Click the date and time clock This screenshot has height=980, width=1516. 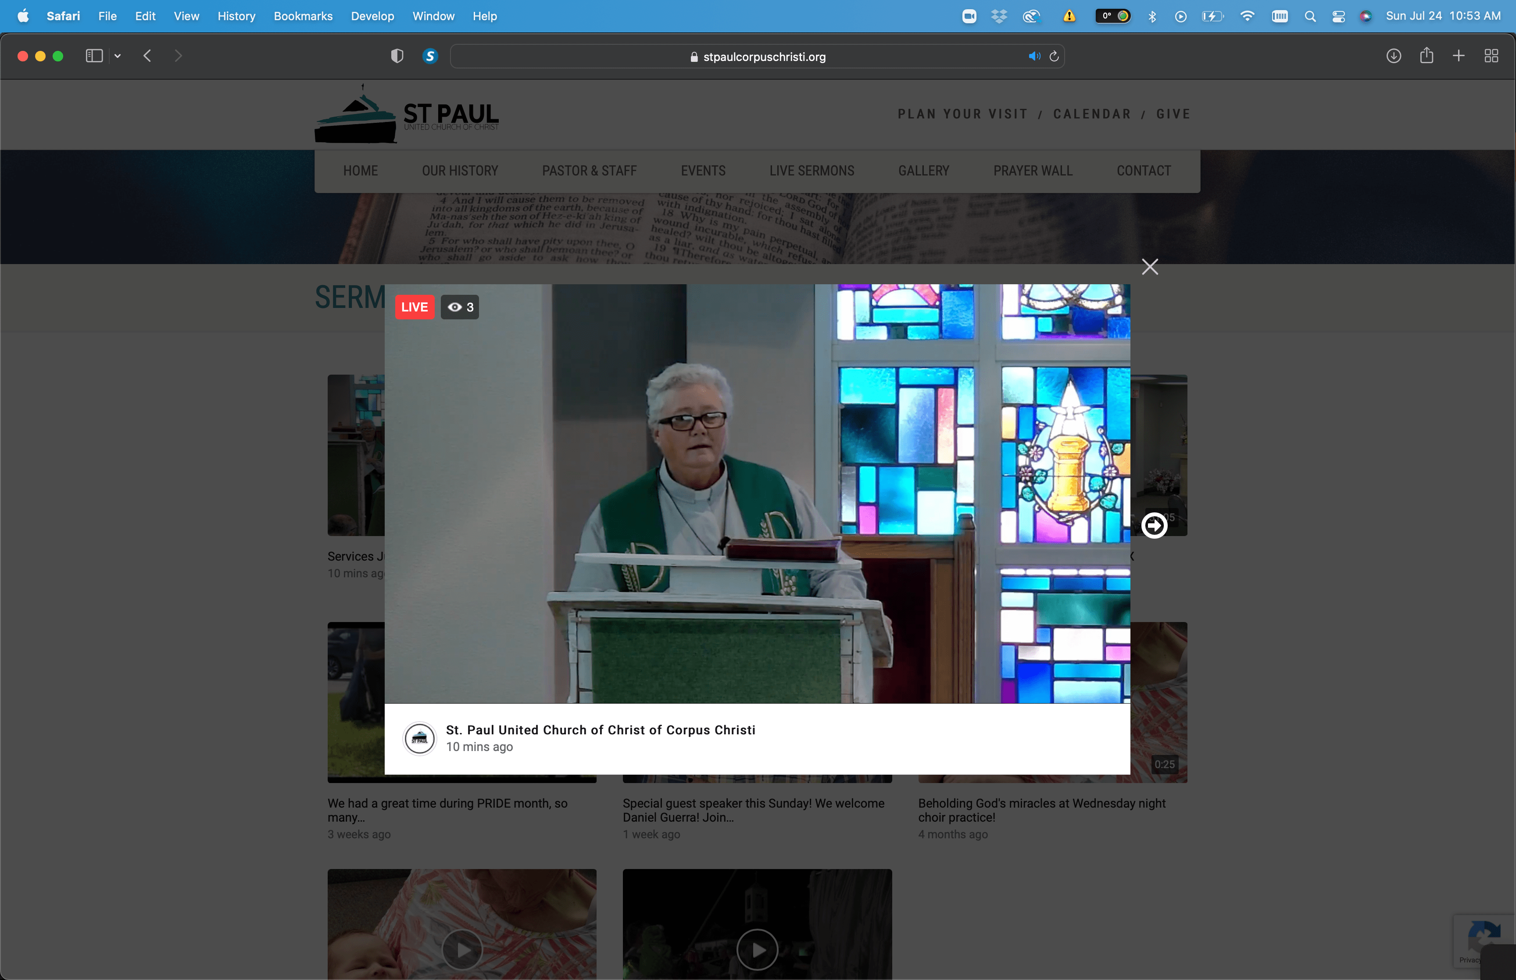click(x=1443, y=16)
